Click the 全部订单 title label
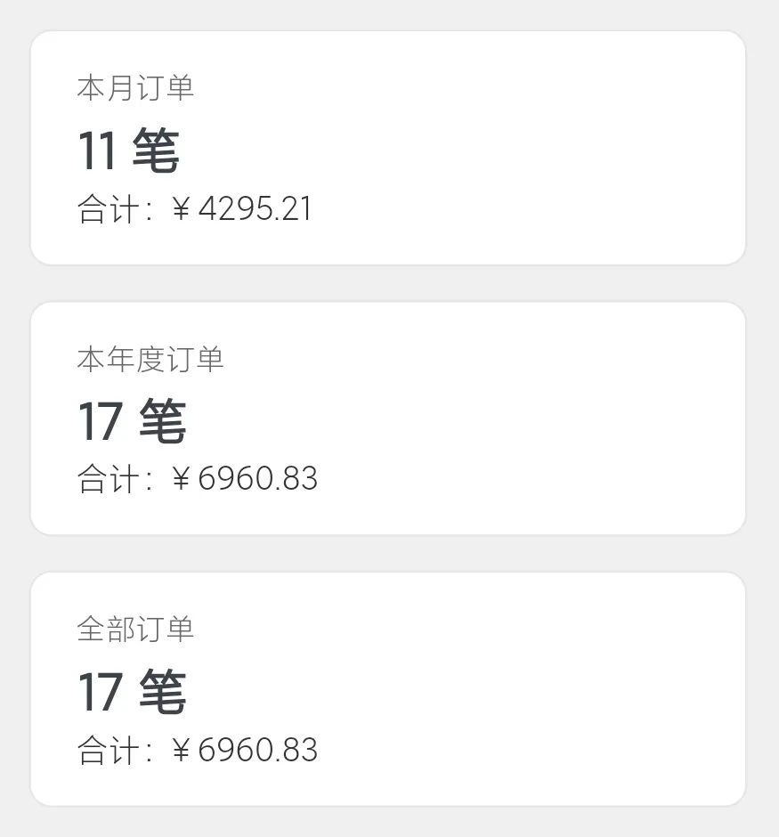This screenshot has height=837, width=779. [x=135, y=630]
